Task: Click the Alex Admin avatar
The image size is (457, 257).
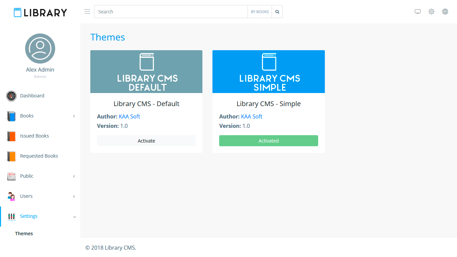Action: pyautogui.click(x=40, y=49)
